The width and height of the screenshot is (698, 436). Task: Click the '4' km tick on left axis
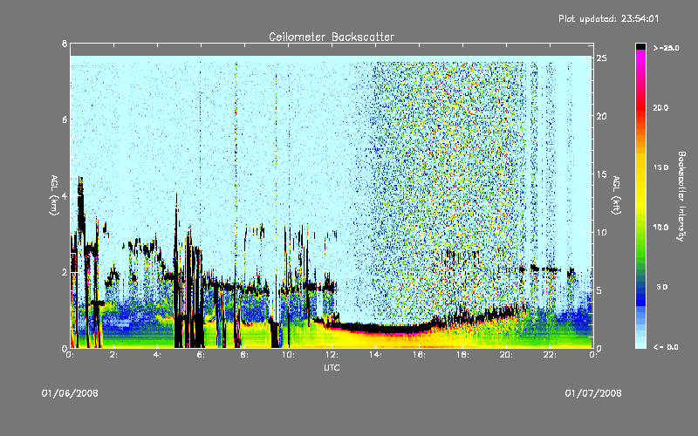point(65,195)
